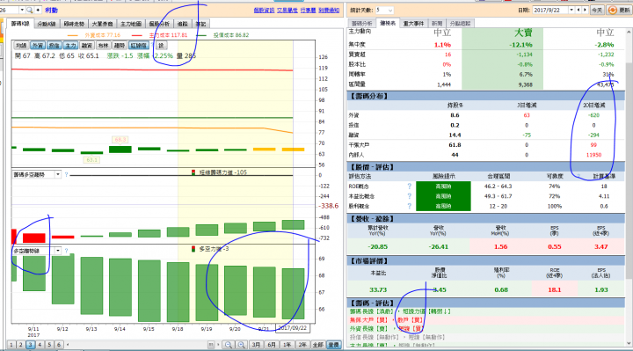Click the 查價 price lookup button
The height and width of the screenshot is (351, 633).
[333, 345]
